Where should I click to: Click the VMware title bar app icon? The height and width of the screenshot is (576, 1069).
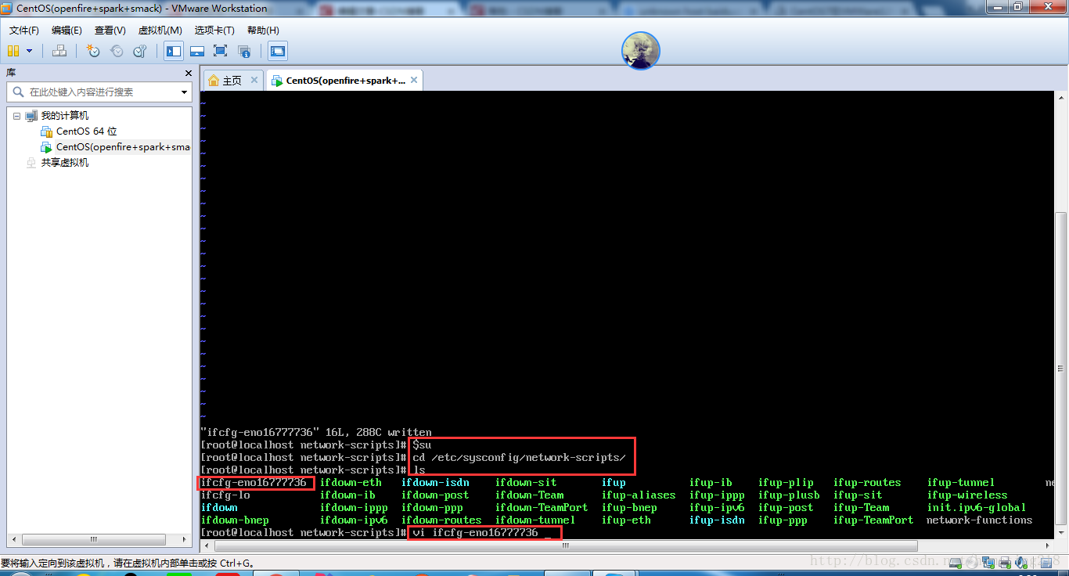(8, 8)
